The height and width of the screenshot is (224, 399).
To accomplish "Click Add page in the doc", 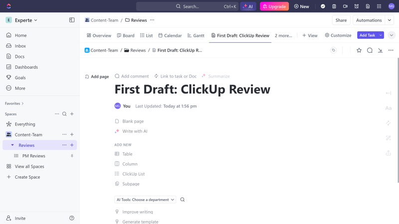I will tap(97, 77).
